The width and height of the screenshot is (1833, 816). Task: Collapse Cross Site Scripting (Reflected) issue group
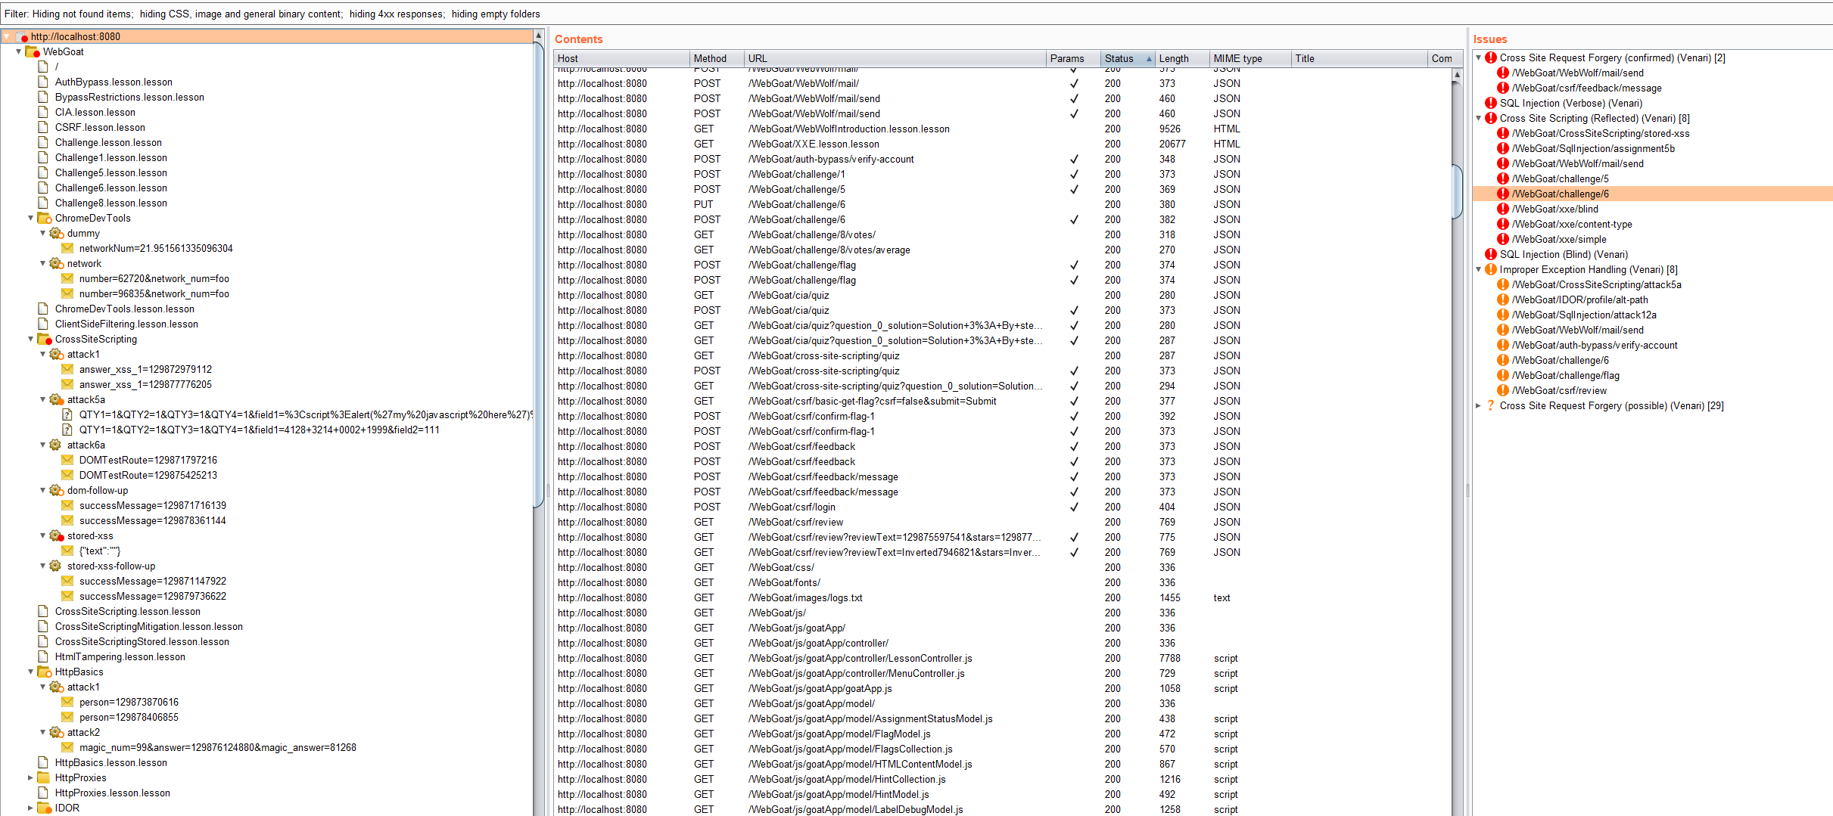click(x=1478, y=118)
